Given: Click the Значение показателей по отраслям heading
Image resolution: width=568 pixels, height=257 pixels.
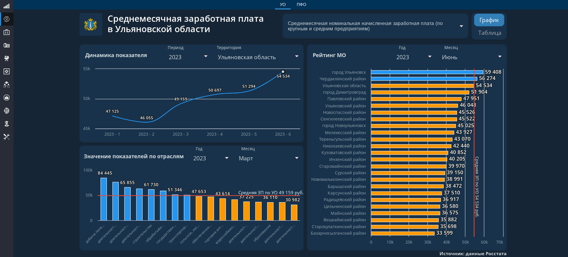Looking at the screenshot, I should 134,156.
